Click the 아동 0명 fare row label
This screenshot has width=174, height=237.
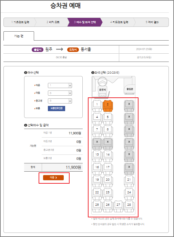point(48,141)
